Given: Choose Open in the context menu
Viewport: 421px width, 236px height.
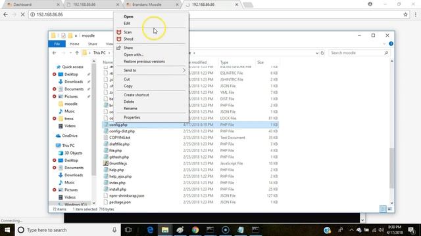Looking at the screenshot, I should click(x=128, y=16).
